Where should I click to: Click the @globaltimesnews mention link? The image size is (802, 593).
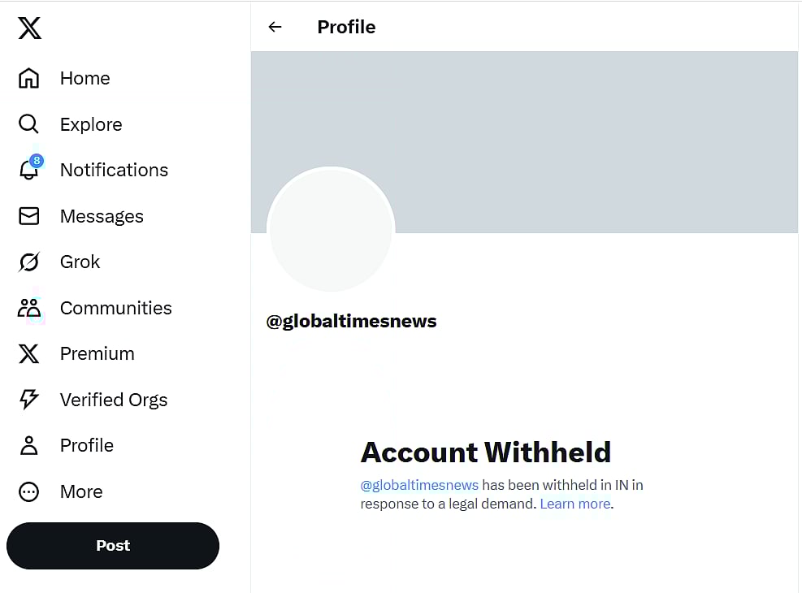[419, 485]
